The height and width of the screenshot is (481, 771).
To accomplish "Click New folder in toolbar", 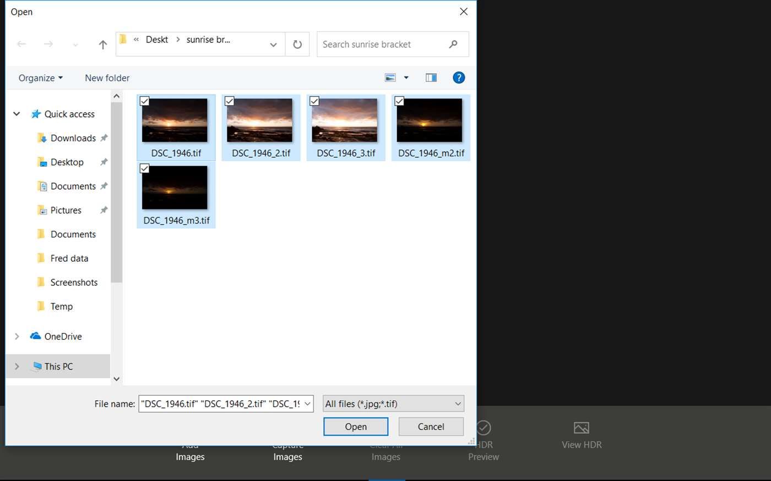I will (x=107, y=78).
